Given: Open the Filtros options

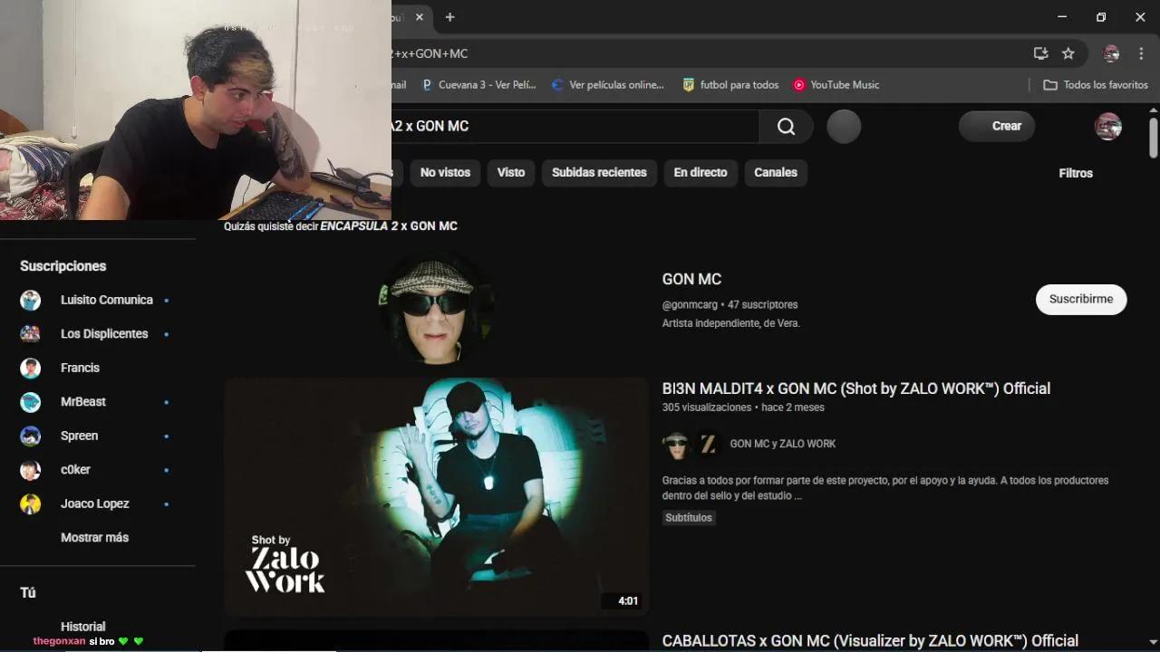Looking at the screenshot, I should 1076,173.
